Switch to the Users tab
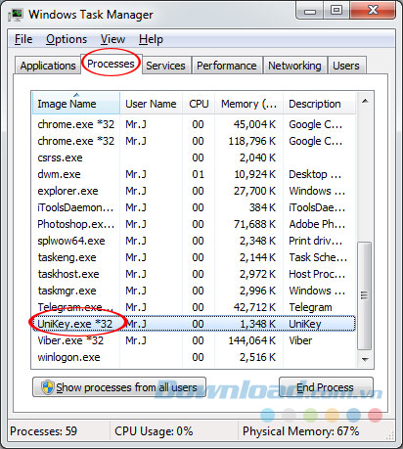The width and height of the screenshot is (403, 449). (346, 66)
